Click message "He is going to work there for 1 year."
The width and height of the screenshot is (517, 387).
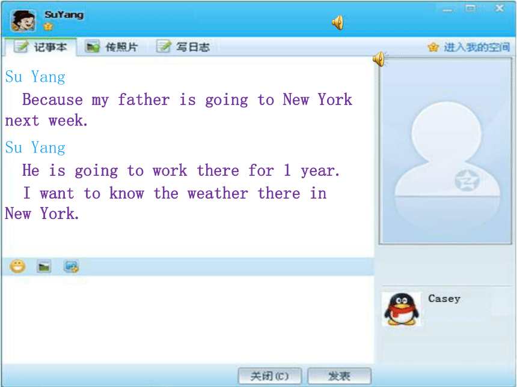click(181, 170)
